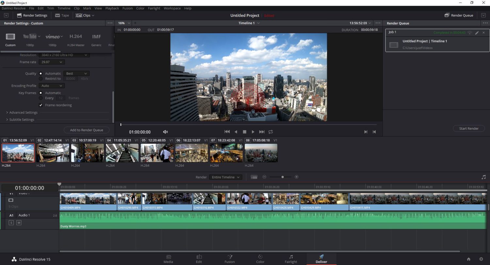Choose the Vimeo 1080p render preset

[53, 37]
